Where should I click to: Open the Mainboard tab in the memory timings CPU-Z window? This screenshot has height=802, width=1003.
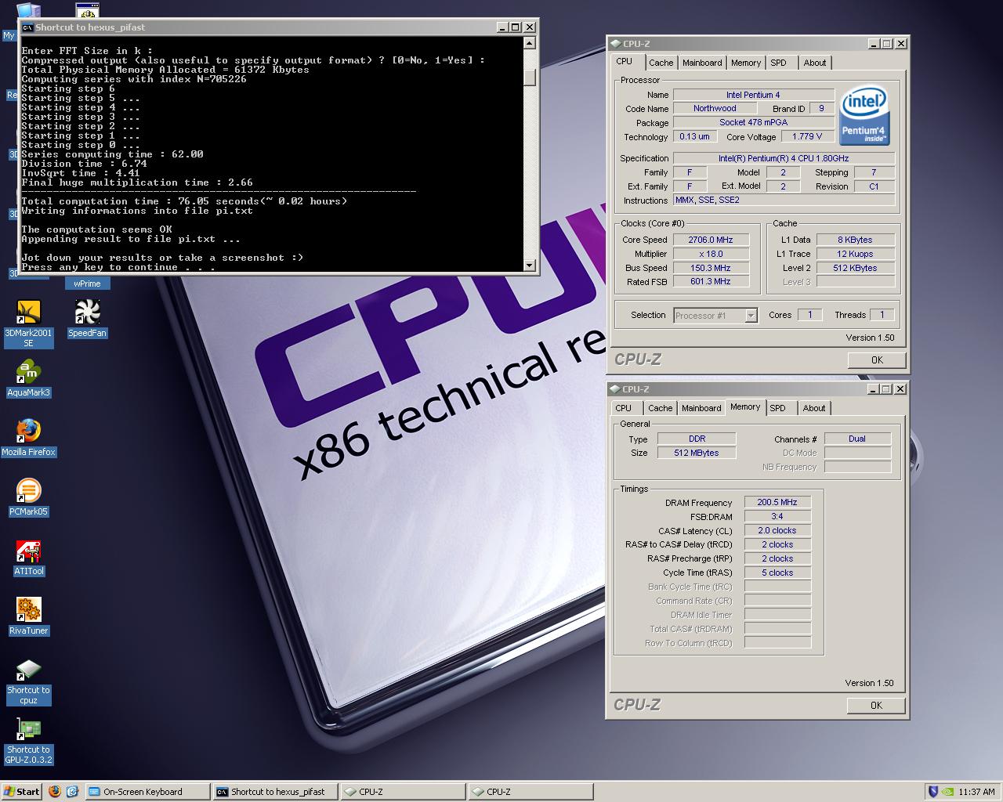(701, 408)
